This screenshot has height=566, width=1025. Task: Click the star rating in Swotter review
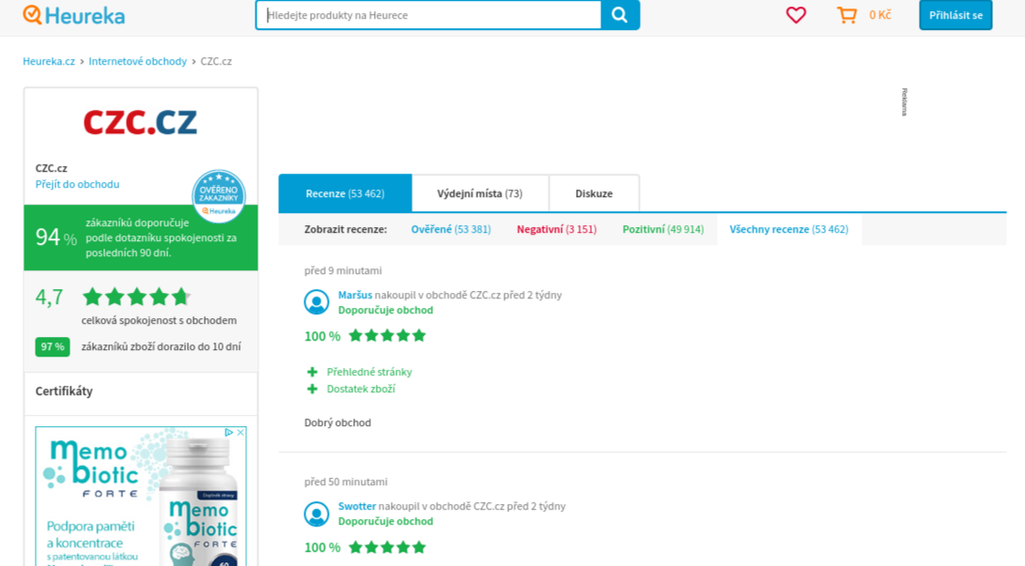click(x=387, y=547)
